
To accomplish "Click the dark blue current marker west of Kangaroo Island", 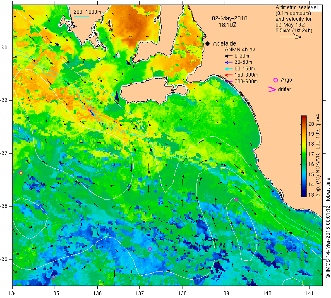I will [117, 96].
